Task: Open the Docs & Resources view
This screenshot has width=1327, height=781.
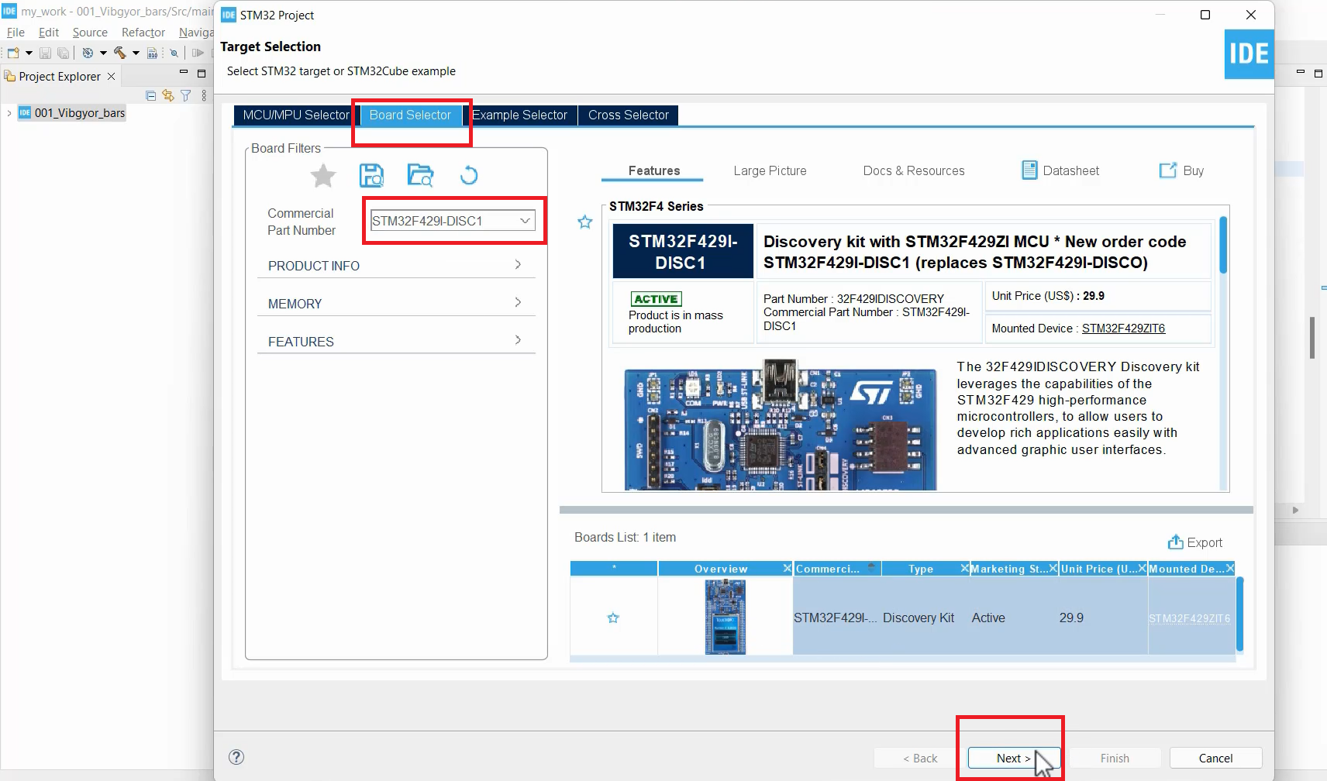Action: (914, 170)
